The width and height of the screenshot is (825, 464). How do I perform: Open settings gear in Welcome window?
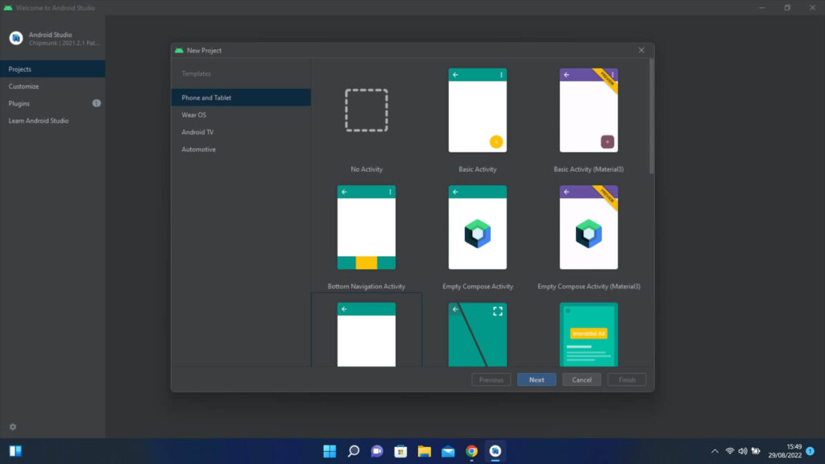click(x=13, y=427)
